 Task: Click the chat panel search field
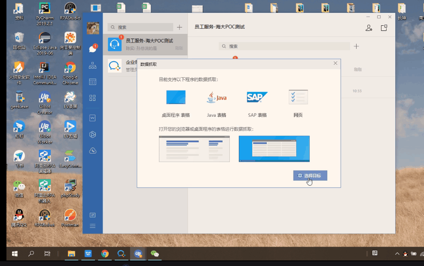284,46
